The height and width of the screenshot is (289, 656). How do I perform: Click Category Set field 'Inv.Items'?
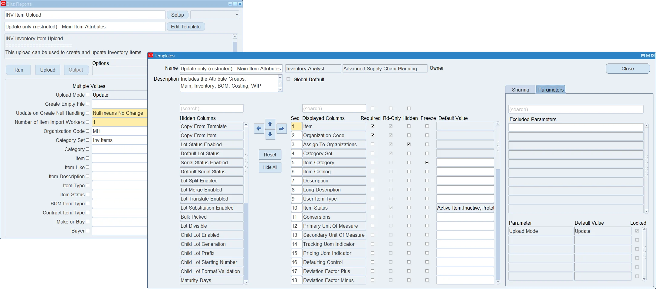[120, 140]
